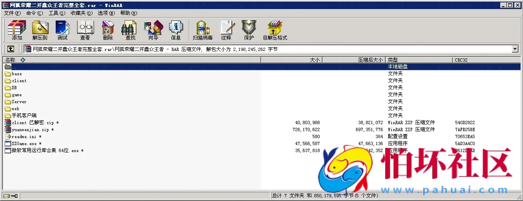Screen dimensions: 523x201
Task: Click size value 47,566,587
Action: tap(307, 144)
